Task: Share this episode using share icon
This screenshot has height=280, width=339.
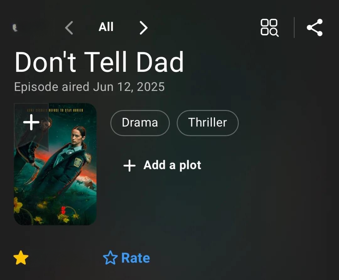Action: pos(315,27)
